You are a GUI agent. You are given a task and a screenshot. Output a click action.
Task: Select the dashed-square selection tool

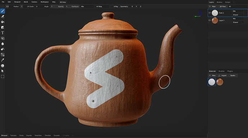tap(3, 77)
